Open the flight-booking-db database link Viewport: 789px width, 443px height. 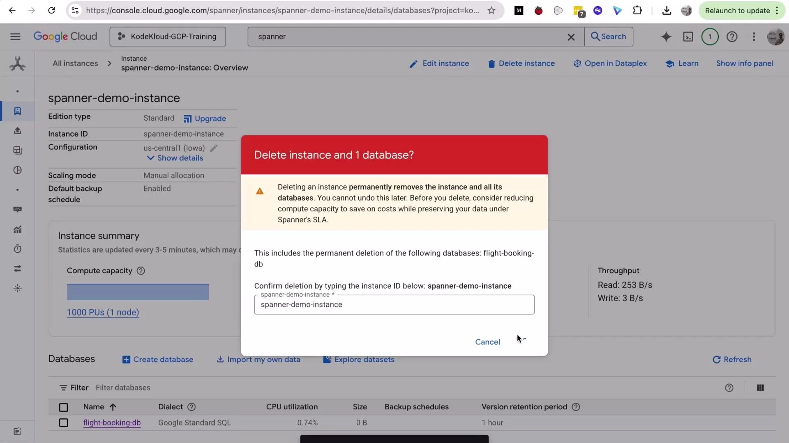tap(112, 422)
